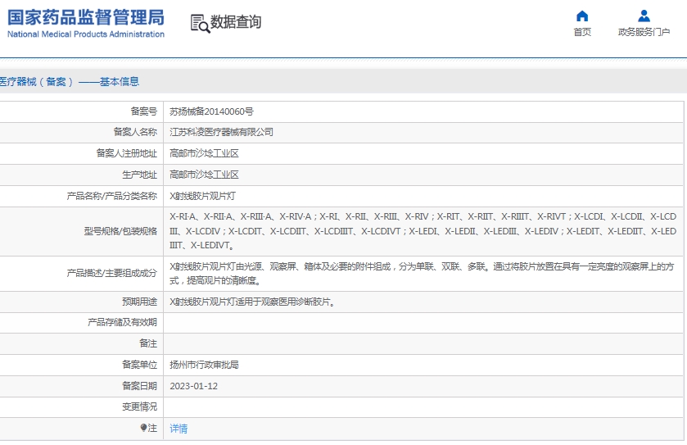Select the filing date 2023-01-12
The image size is (687, 445).
194,386
